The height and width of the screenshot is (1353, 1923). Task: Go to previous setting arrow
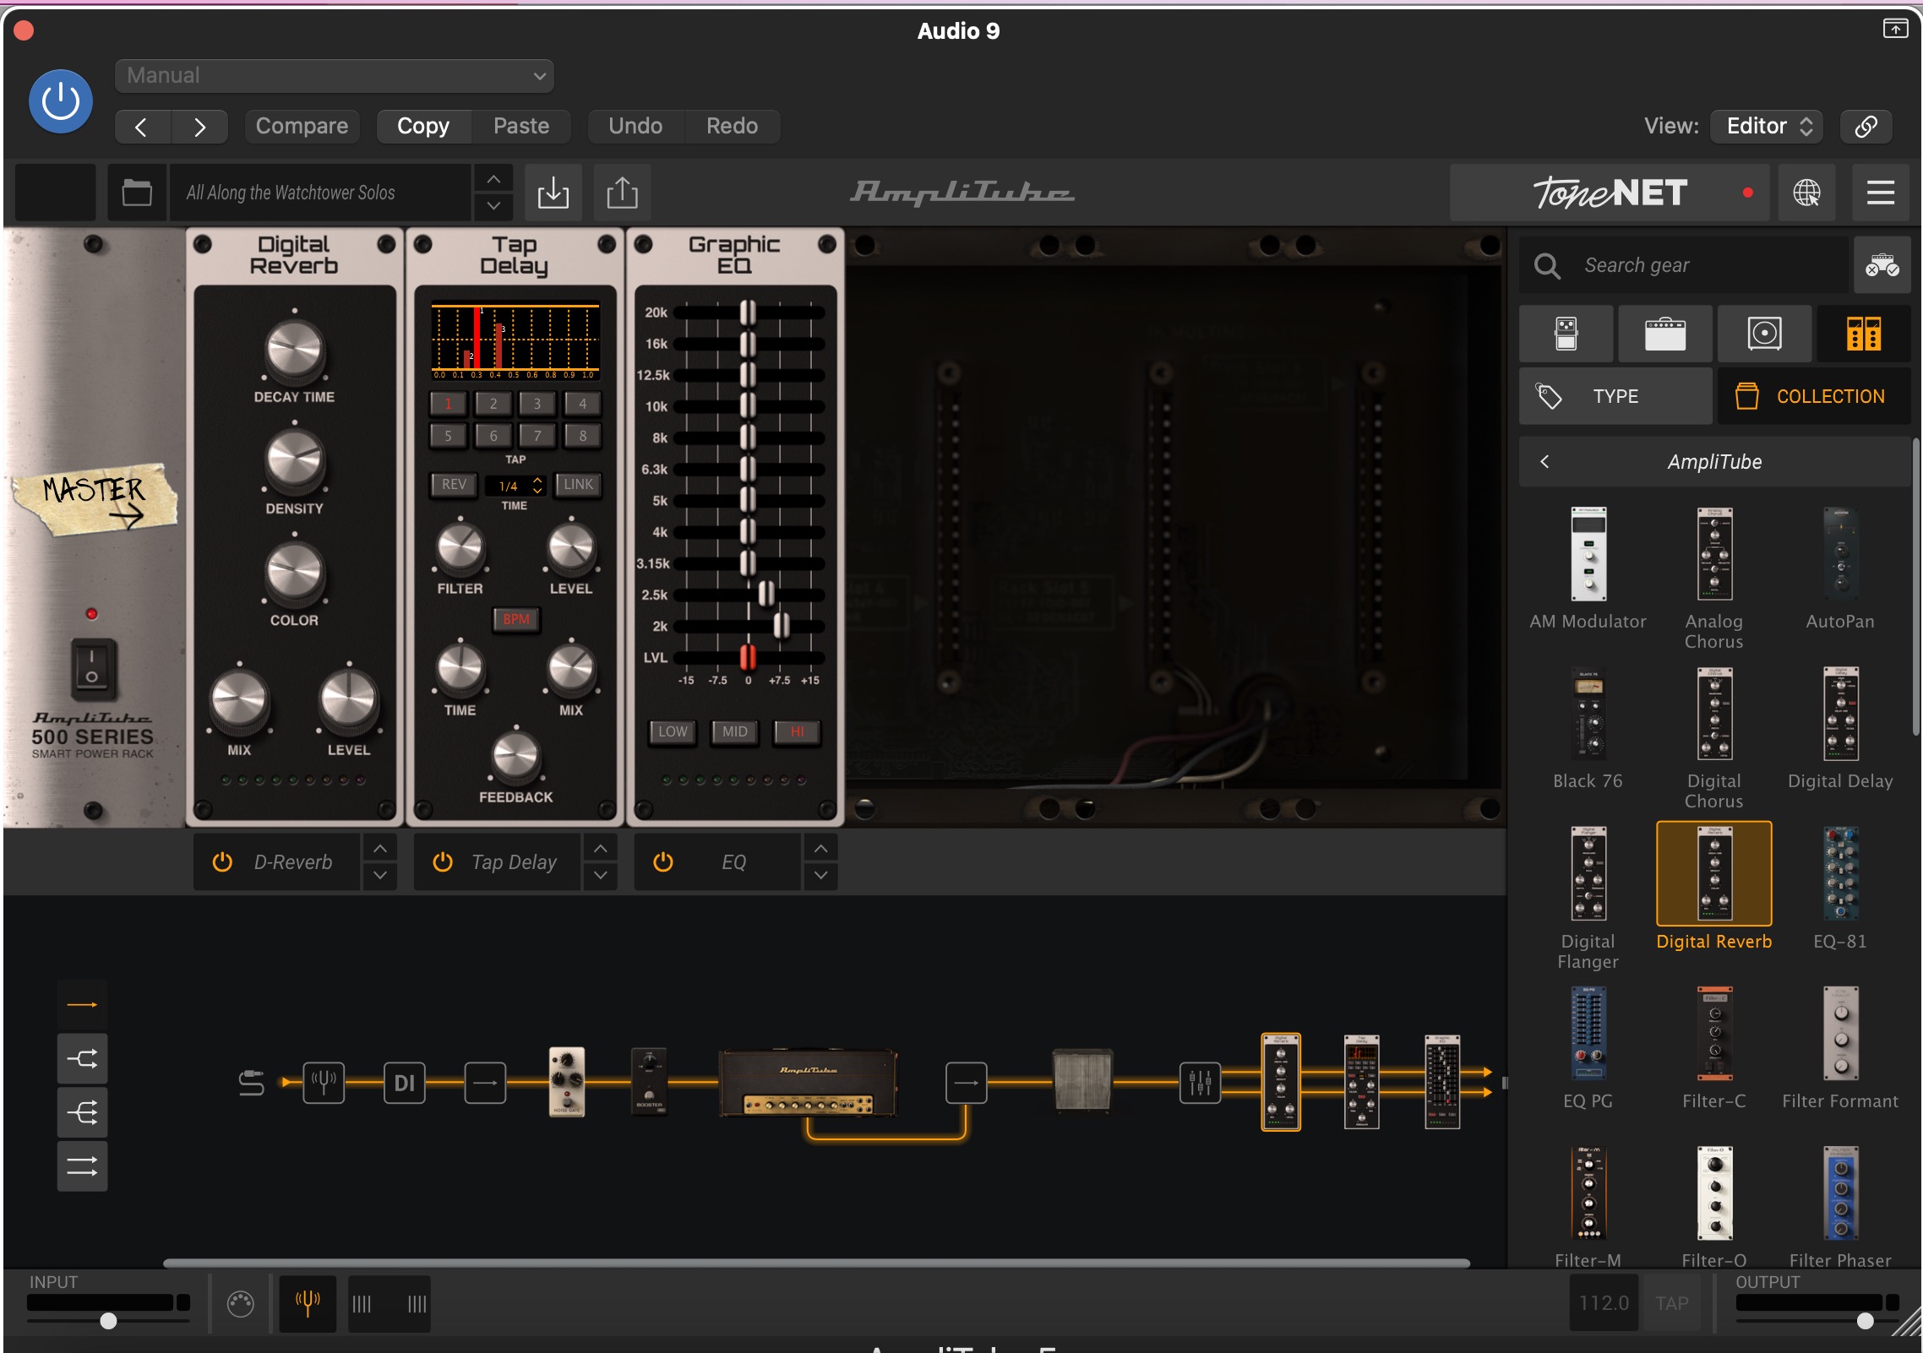[x=142, y=127]
